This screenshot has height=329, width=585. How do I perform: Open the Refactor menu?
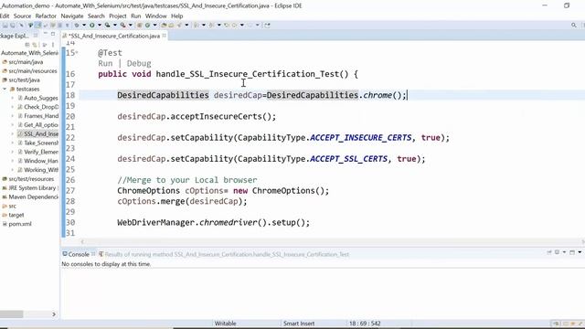point(46,16)
